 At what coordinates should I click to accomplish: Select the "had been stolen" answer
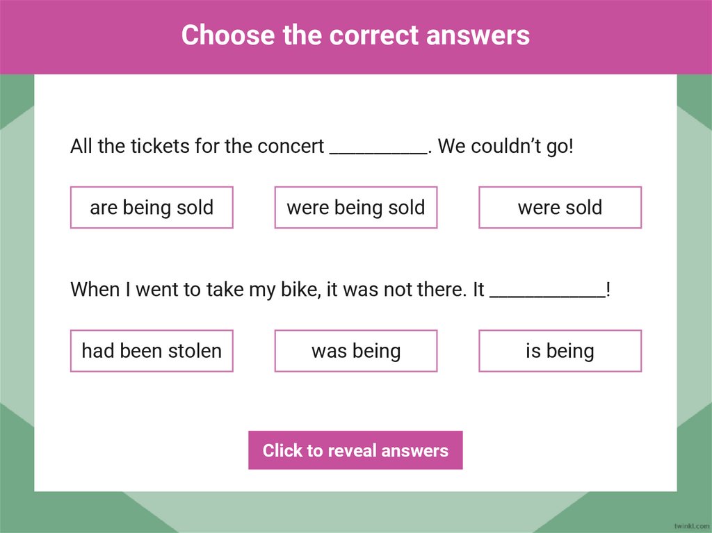[152, 351]
